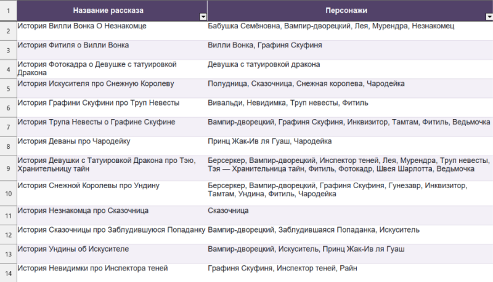Viewport: 493px width, 282px height.
Task: Select row header 13
Action: point(8,254)
